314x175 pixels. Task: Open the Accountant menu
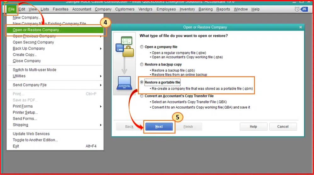tap(82, 9)
